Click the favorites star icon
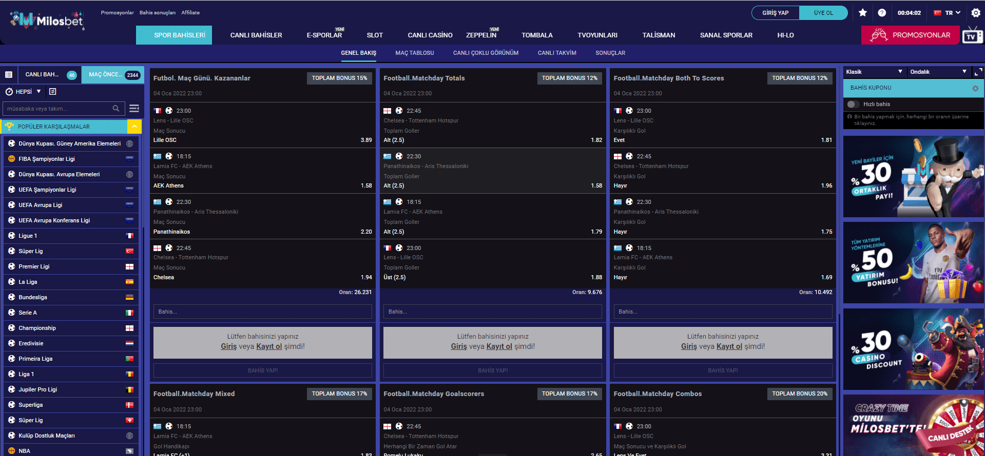The width and height of the screenshot is (985, 456). (863, 13)
